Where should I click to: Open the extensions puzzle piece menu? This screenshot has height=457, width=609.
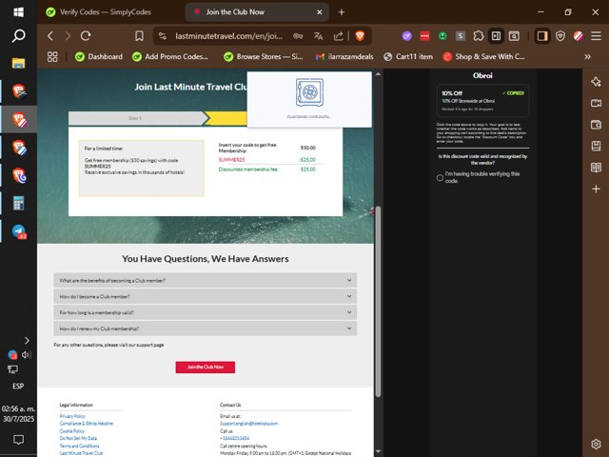[x=478, y=36]
